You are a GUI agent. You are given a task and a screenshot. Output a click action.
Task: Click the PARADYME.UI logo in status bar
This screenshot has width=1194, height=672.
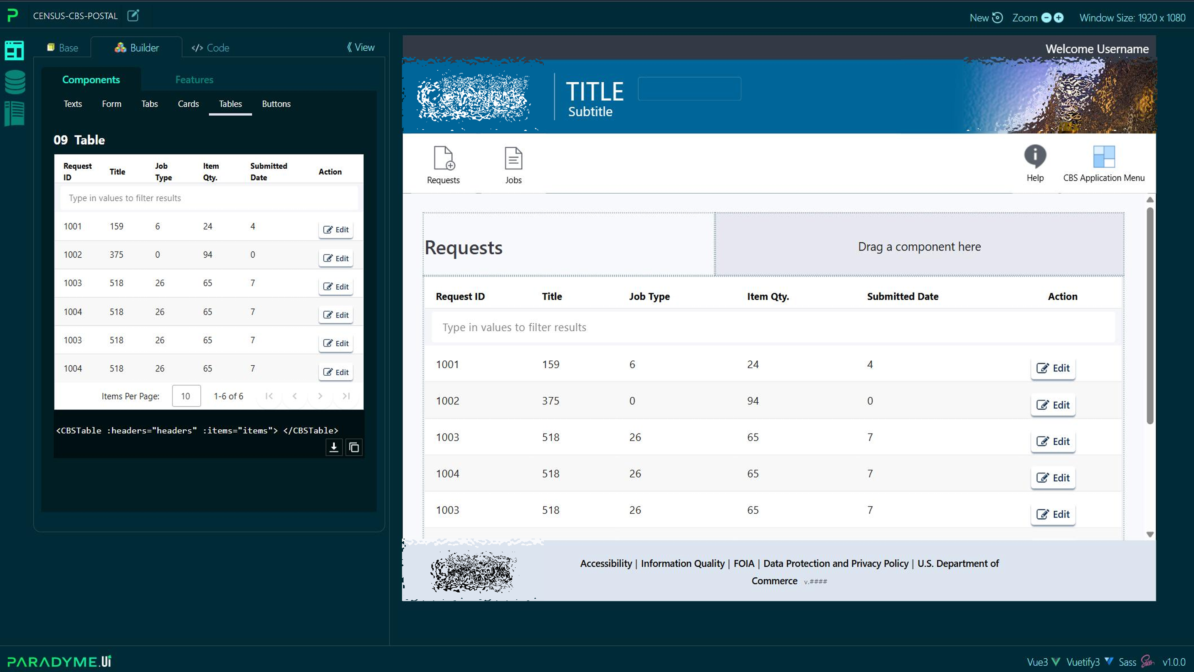(x=59, y=661)
